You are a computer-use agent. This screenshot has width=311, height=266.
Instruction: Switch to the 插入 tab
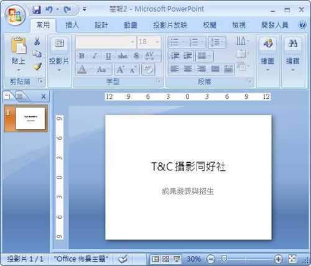72,25
